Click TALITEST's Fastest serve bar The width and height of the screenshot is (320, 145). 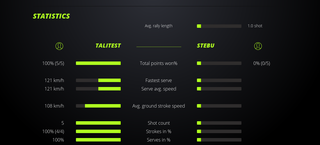(x=98, y=80)
